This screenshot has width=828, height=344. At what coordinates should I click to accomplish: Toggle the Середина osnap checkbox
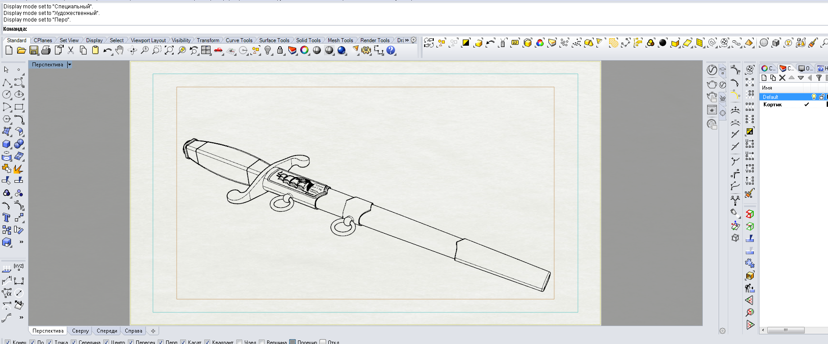[74, 342]
